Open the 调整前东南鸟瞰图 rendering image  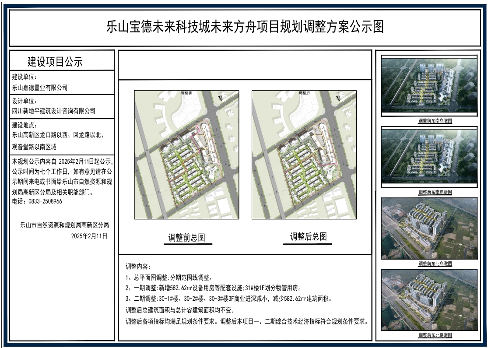[429, 86]
